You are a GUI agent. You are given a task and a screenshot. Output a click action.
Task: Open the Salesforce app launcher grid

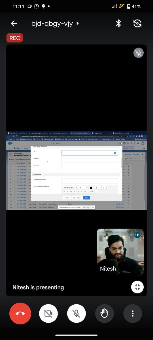coord(10,148)
